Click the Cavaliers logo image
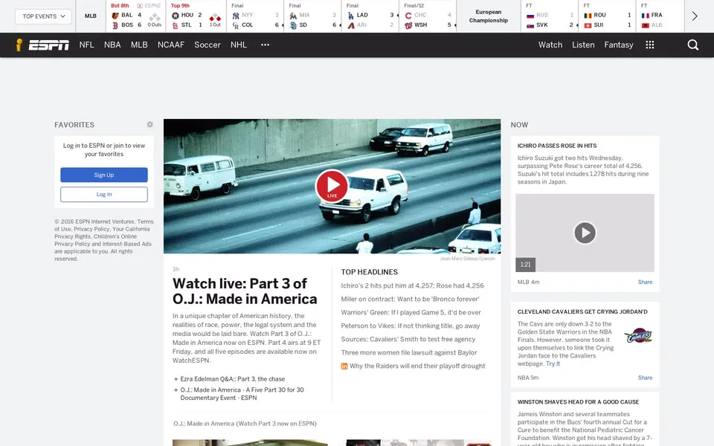The height and width of the screenshot is (446, 714). [638, 336]
